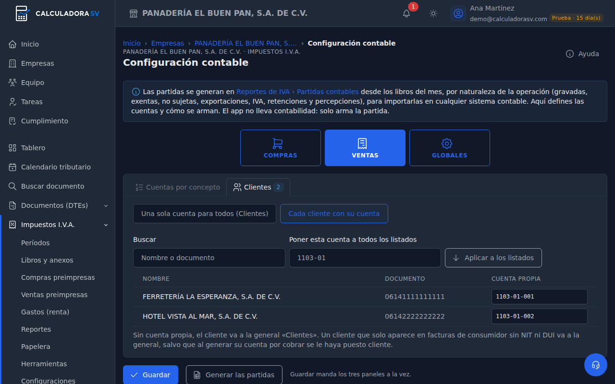Open notifications bell icon

(x=406, y=13)
